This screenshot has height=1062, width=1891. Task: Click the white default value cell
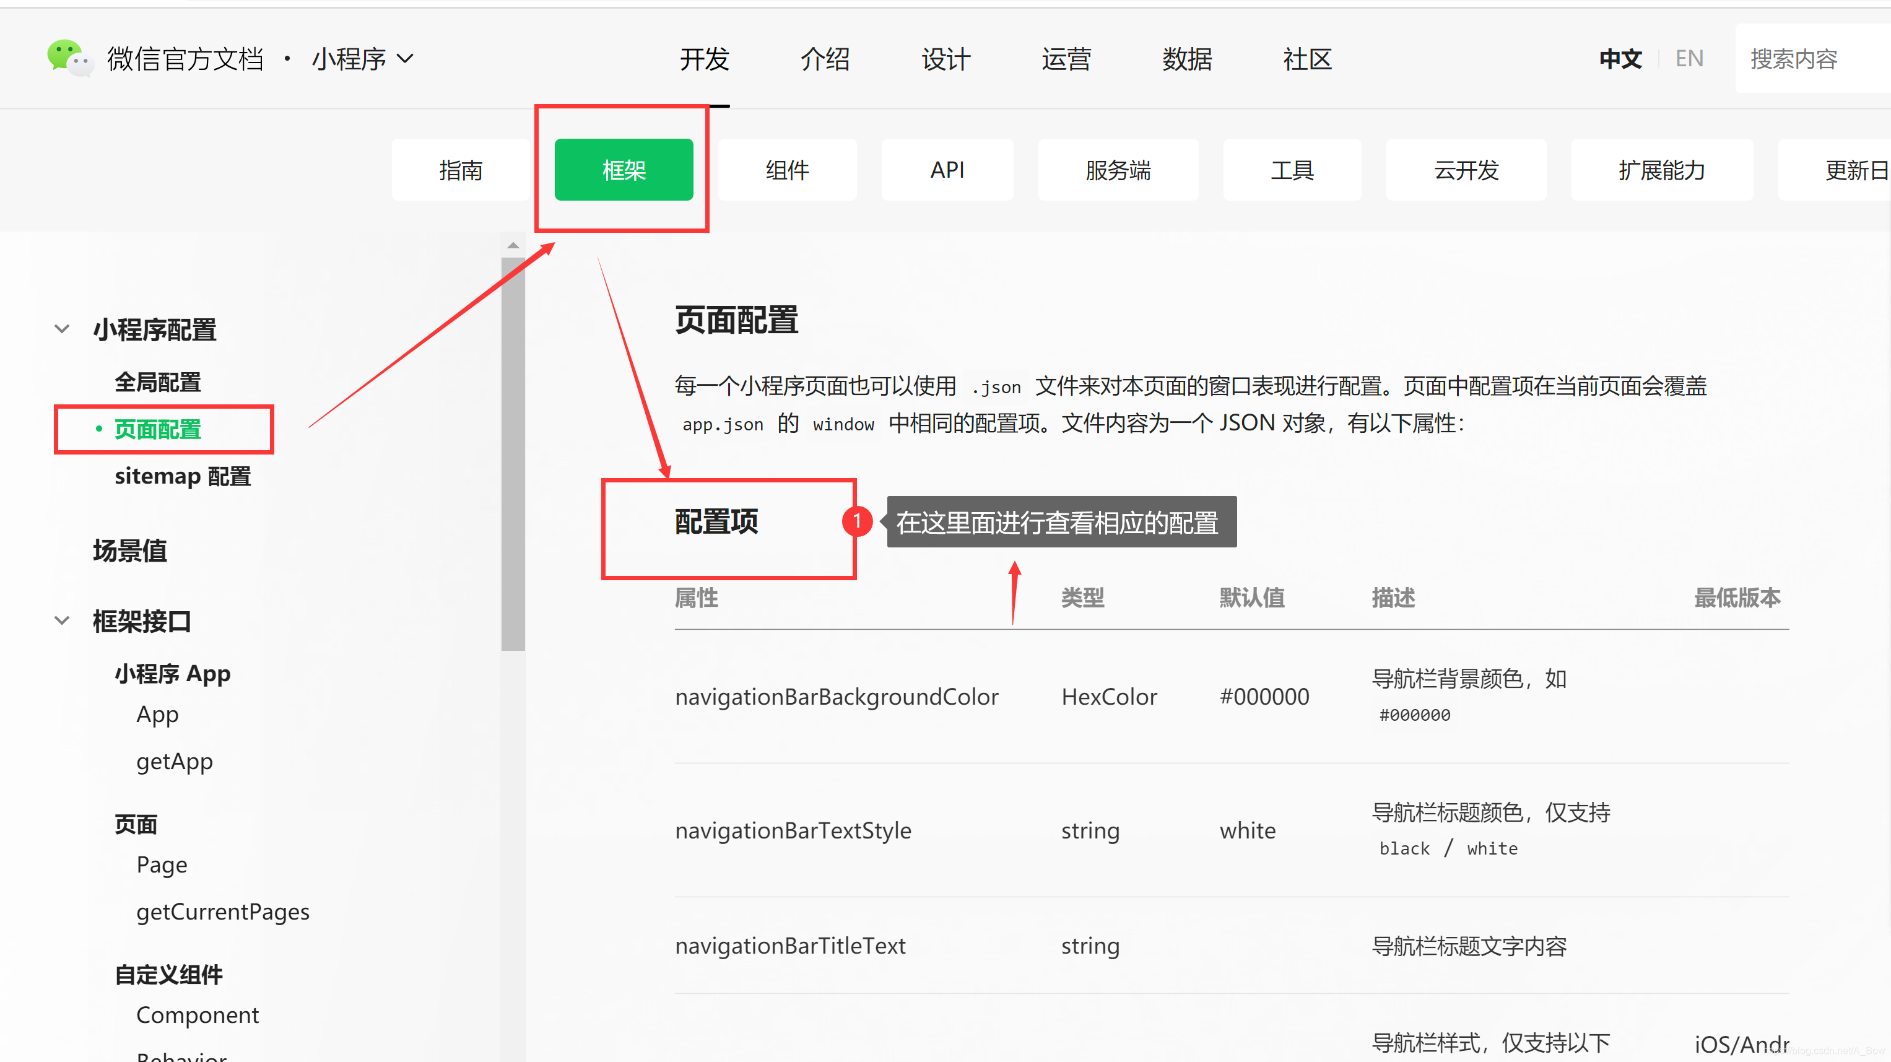coord(1248,830)
